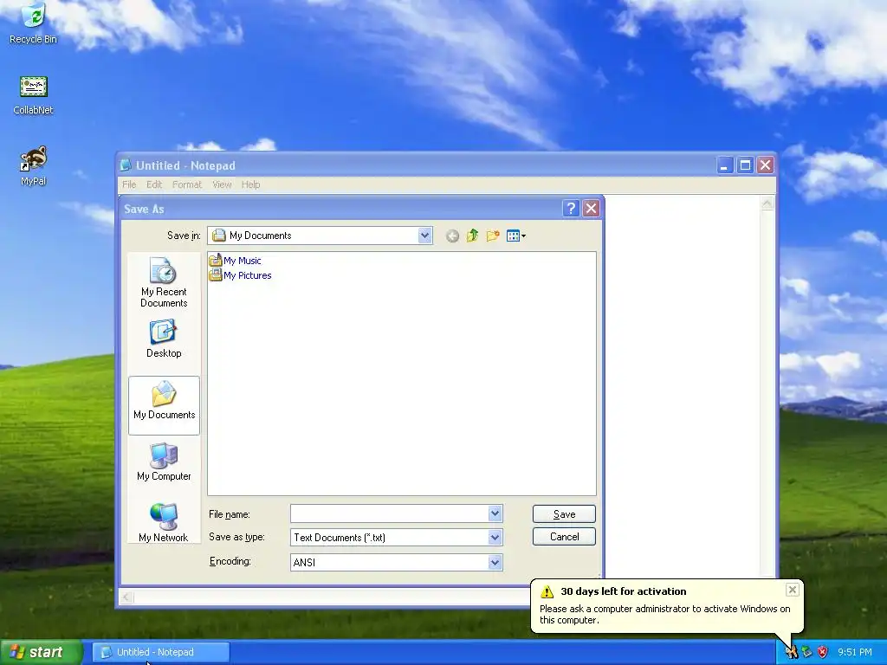Select the My Pictures folder
This screenshot has width=887, height=665.
point(241,275)
